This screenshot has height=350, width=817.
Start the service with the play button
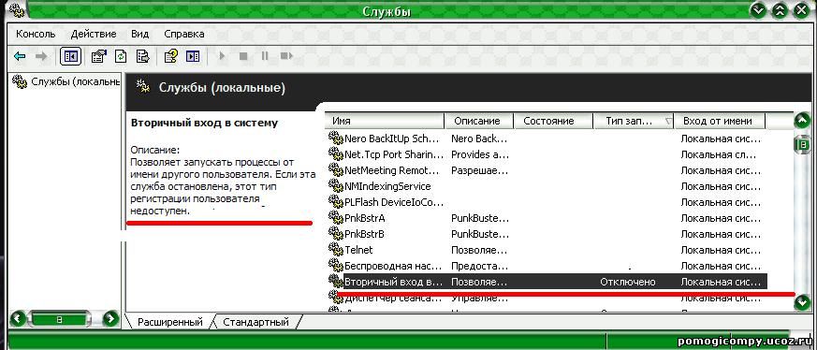(222, 56)
